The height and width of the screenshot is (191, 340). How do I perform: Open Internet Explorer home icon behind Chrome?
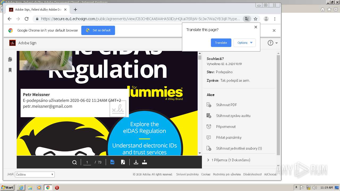pos(322,10)
